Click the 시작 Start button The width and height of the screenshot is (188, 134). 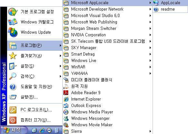tap(14, 130)
